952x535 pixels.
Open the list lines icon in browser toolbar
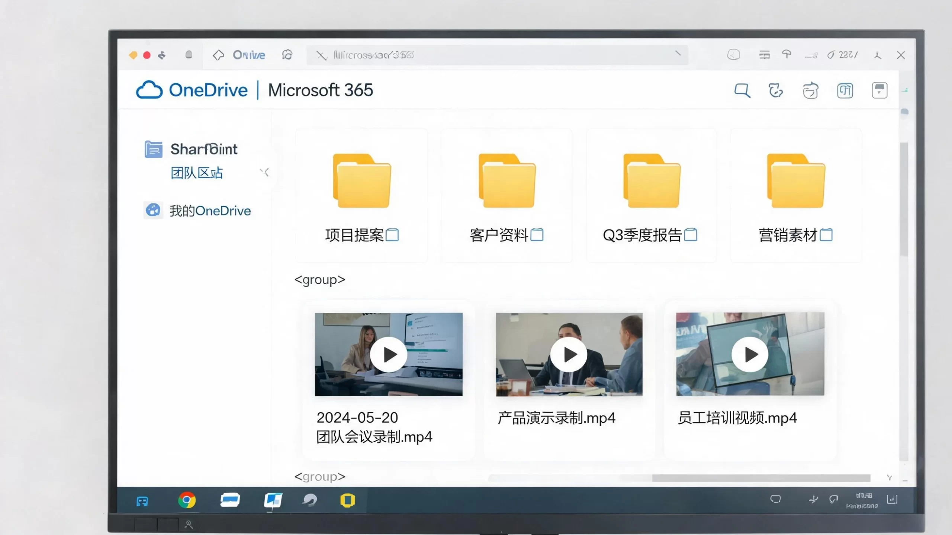tap(764, 55)
